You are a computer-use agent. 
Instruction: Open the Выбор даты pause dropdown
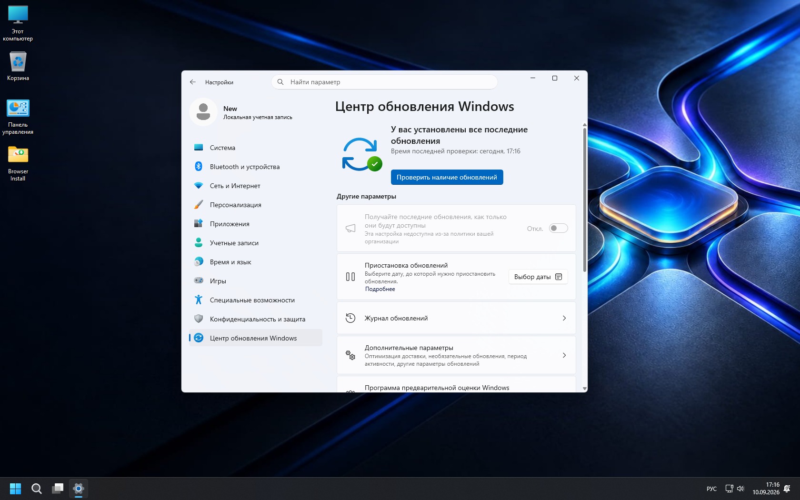coord(538,277)
